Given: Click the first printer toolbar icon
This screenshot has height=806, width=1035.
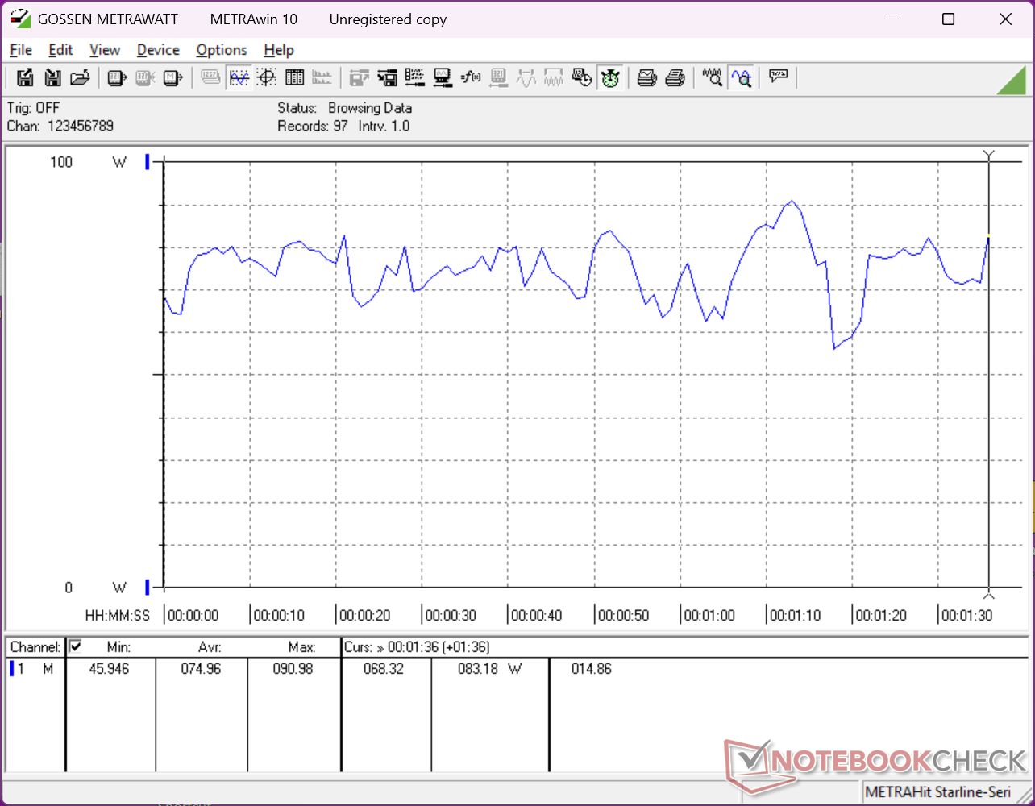Looking at the screenshot, I should coord(646,77).
